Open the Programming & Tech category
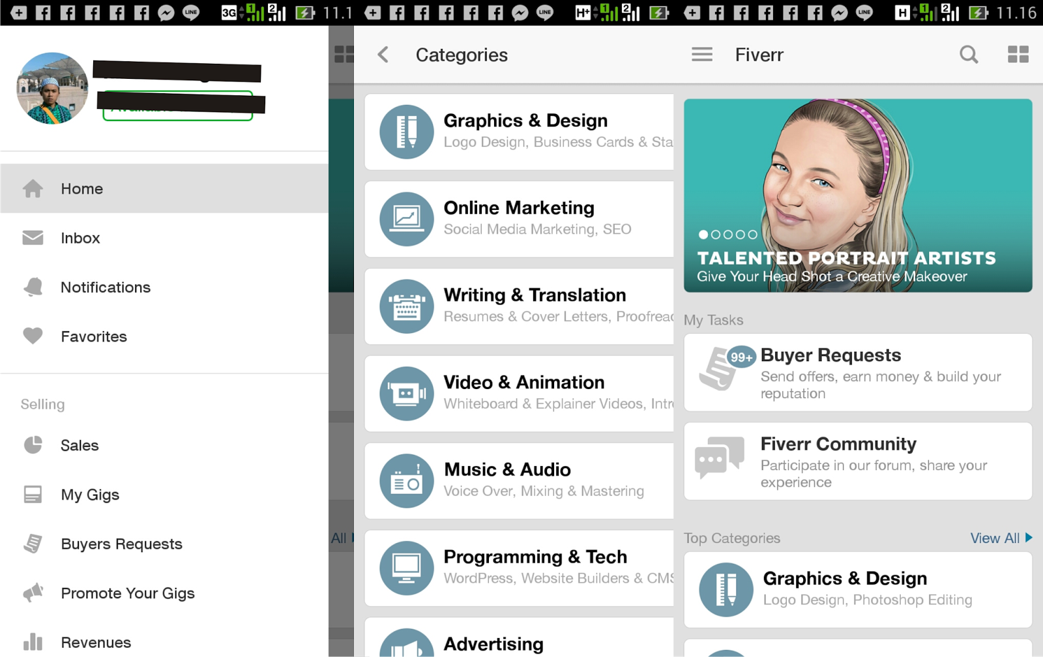 pyautogui.click(x=519, y=568)
